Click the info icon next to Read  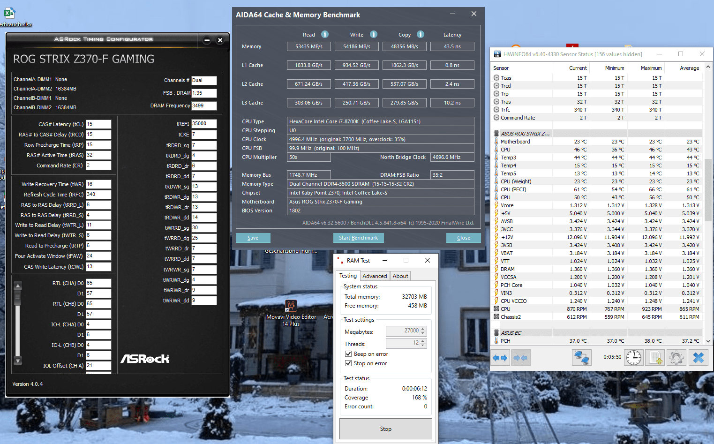[x=325, y=34]
